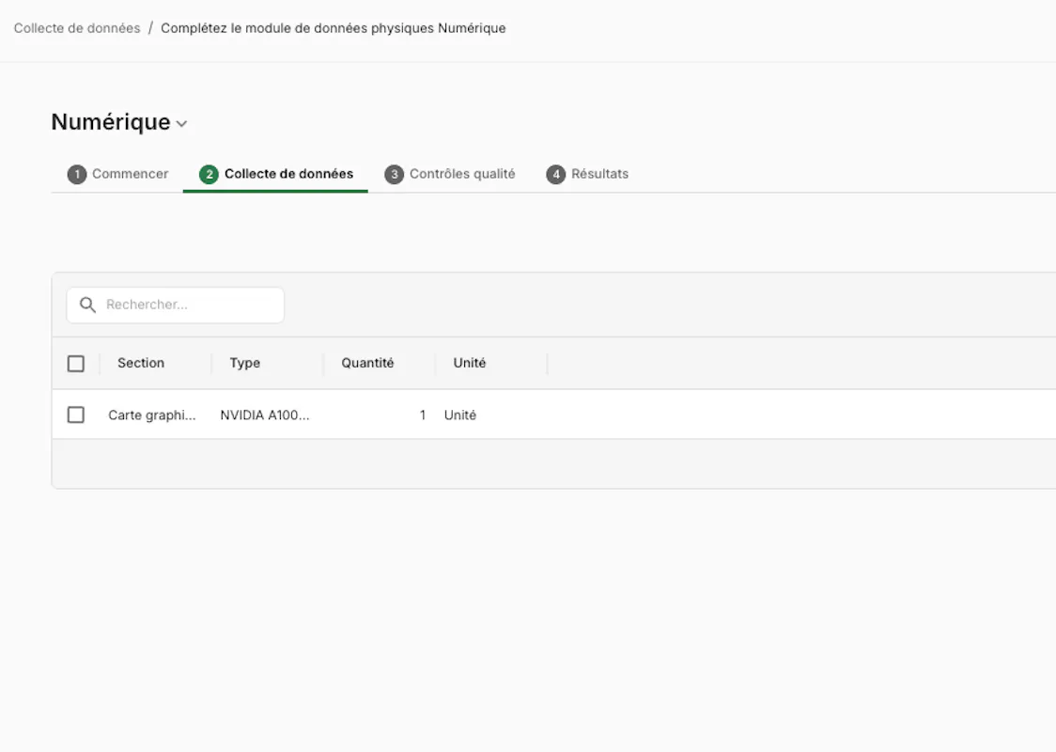The width and height of the screenshot is (1056, 752).
Task: Click the Carte graphi... section cell
Action: [x=152, y=415]
